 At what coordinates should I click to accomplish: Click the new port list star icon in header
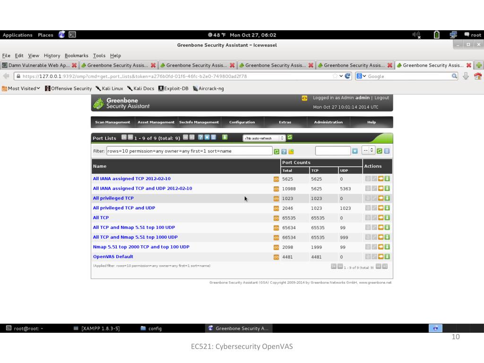[x=207, y=138]
